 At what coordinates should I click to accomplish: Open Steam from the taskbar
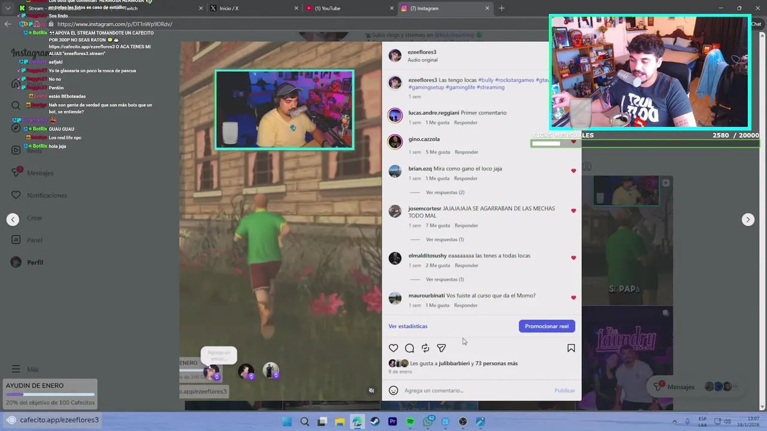[375, 421]
